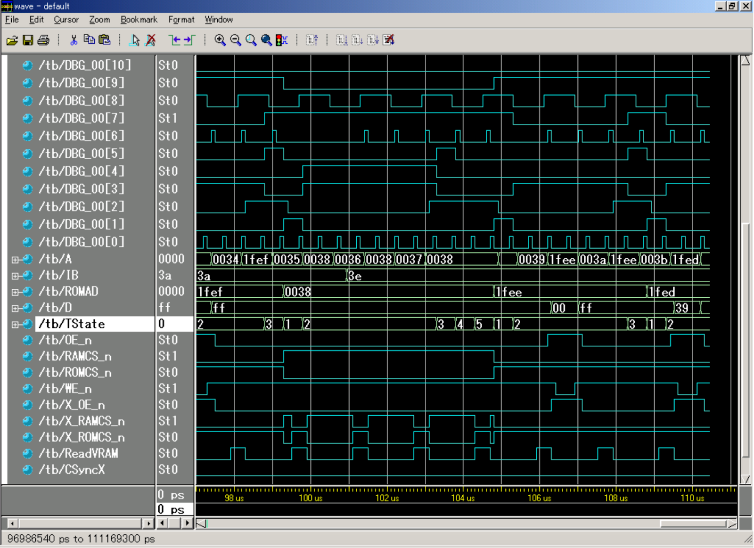Click the waveform horizontal scrollbar right arrow
Screen dimensions: 754x548
pos(187,523)
